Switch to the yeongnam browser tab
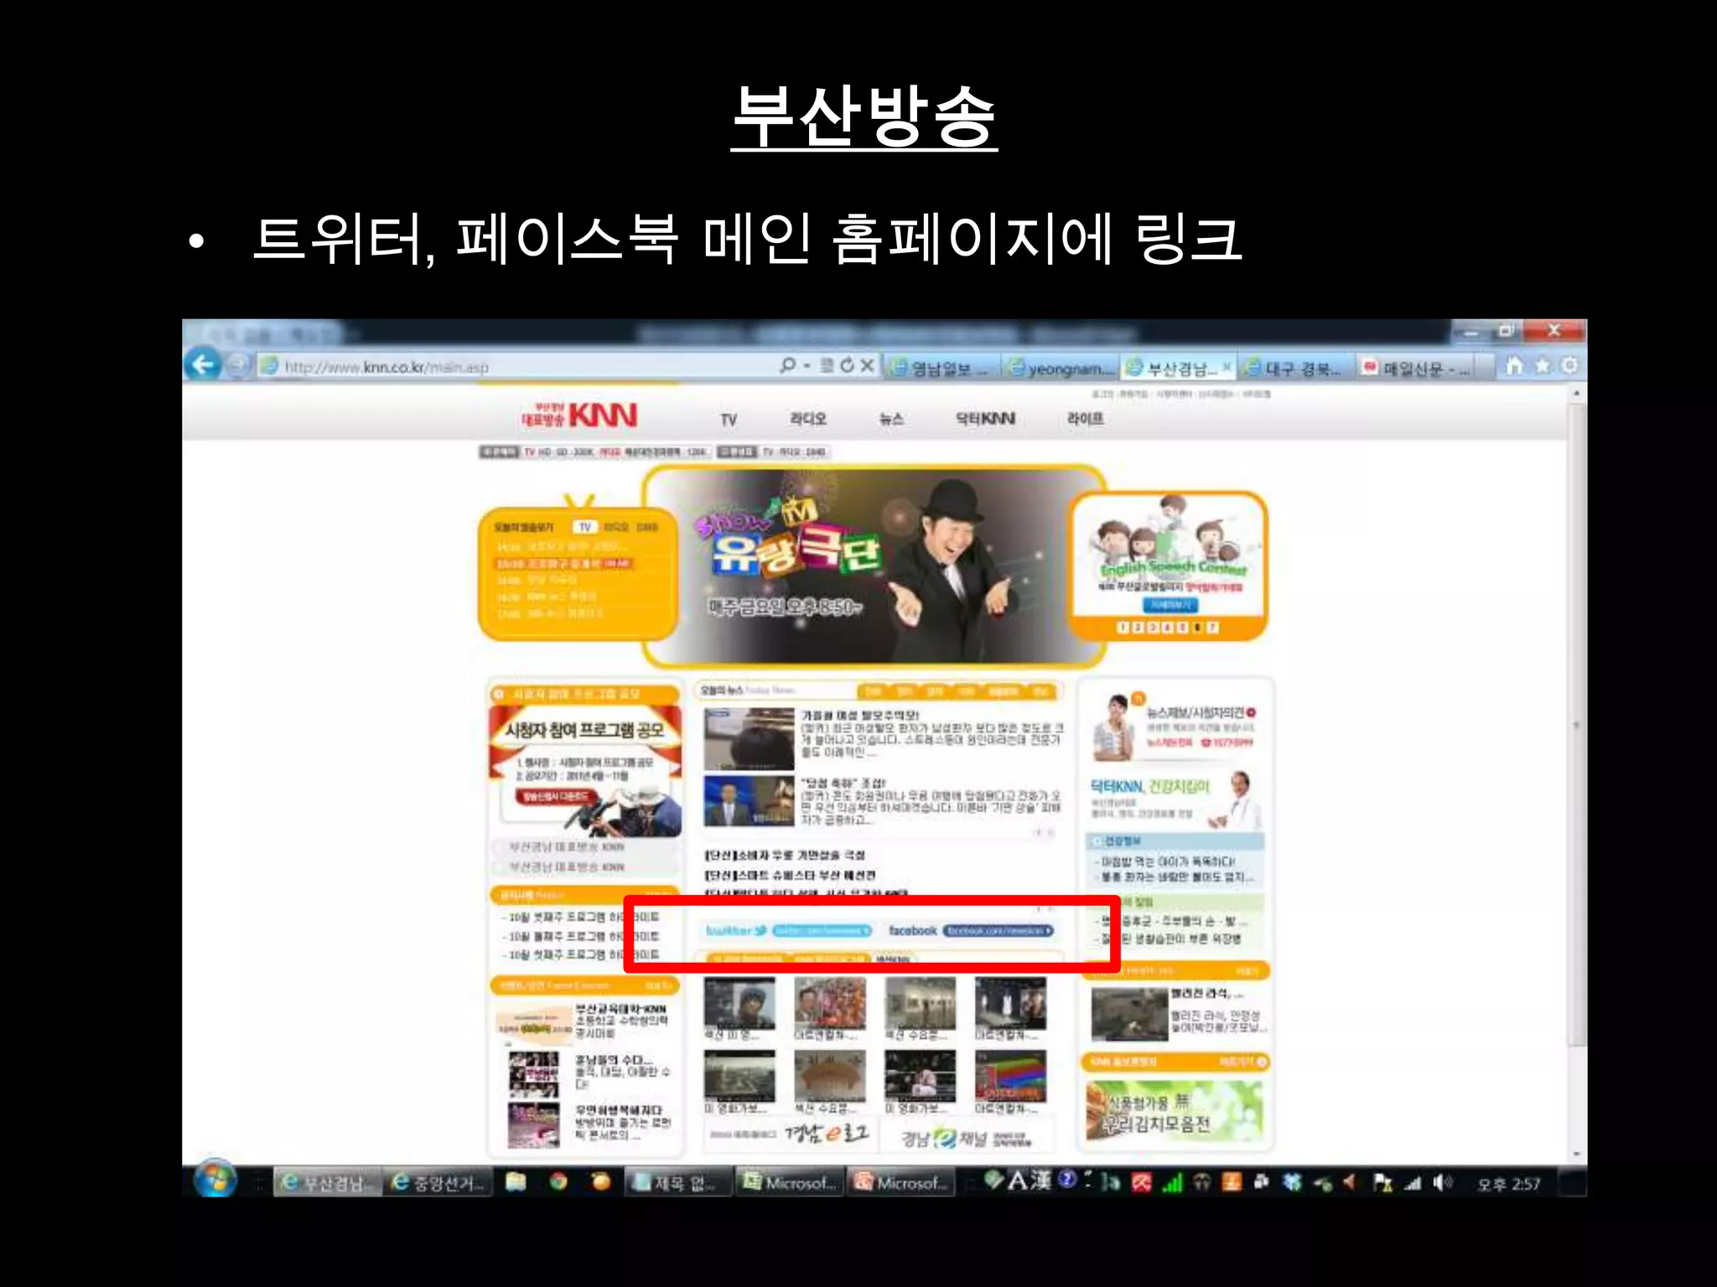Image resolution: width=1717 pixels, height=1287 pixels. click(x=1061, y=368)
